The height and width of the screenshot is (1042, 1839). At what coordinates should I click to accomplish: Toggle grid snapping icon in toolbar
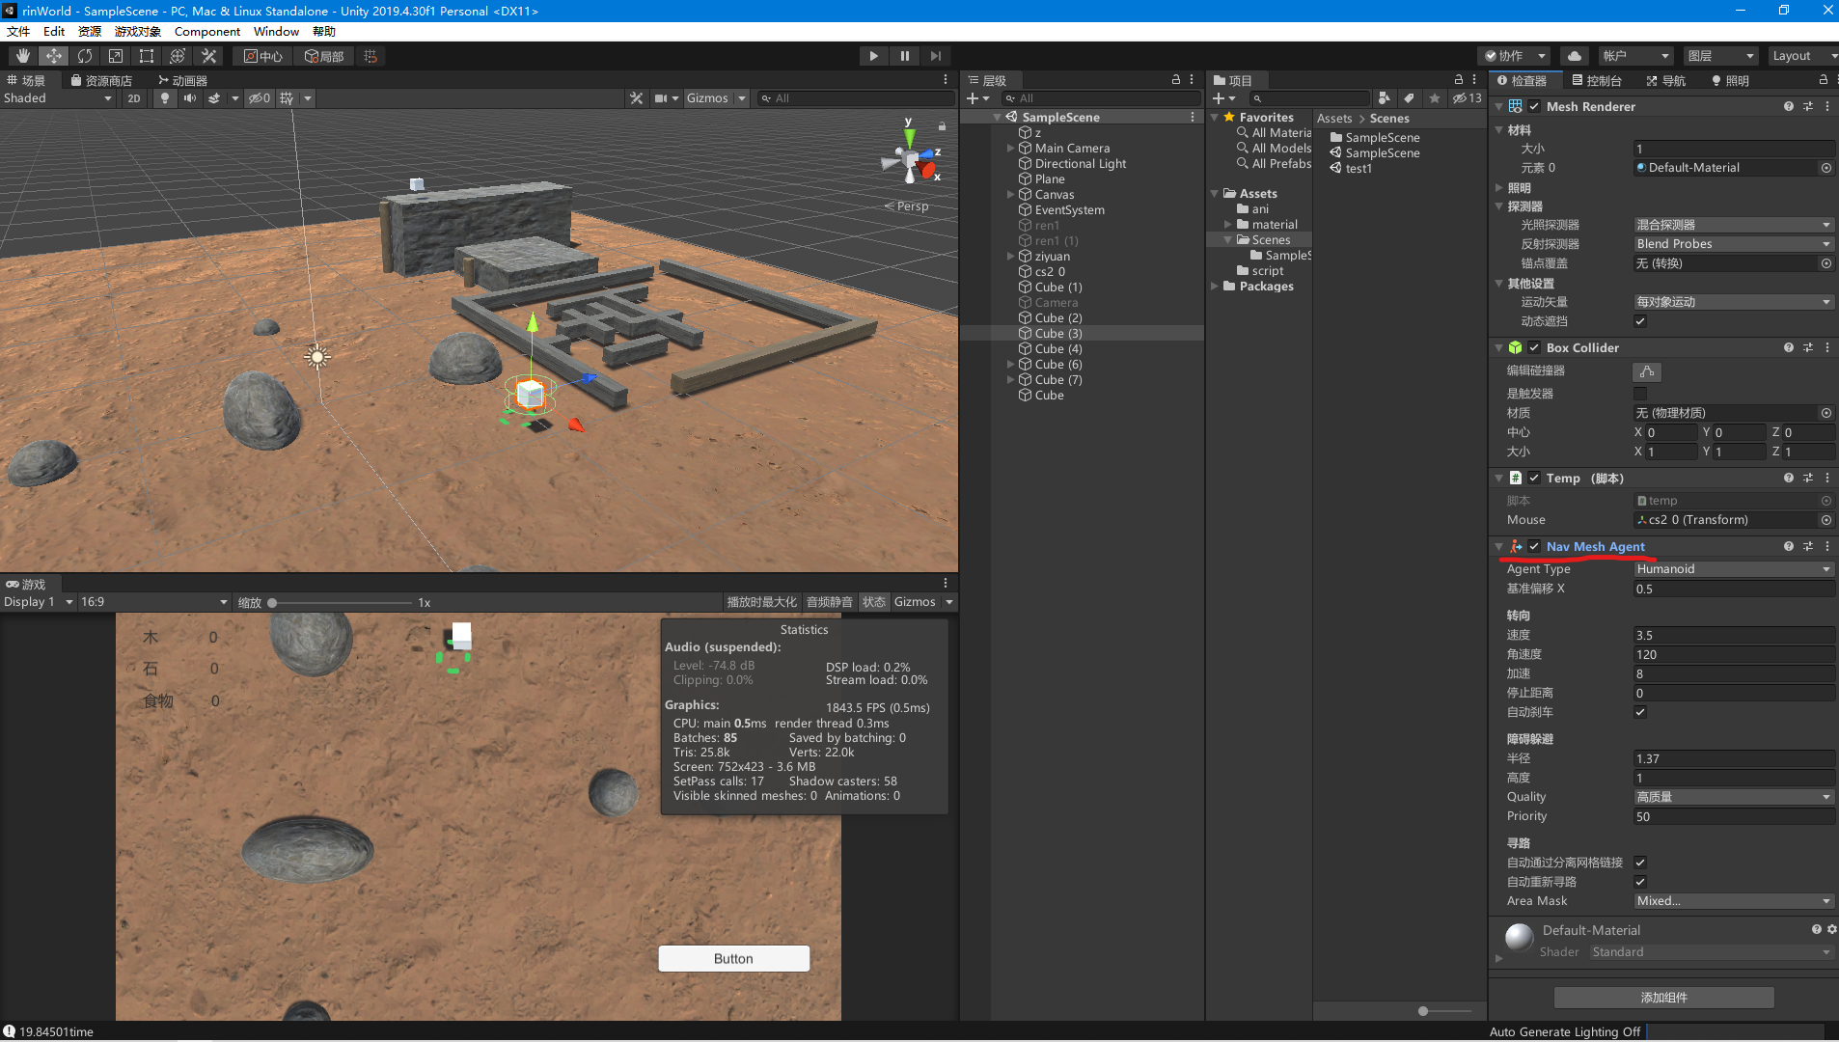coord(371,56)
